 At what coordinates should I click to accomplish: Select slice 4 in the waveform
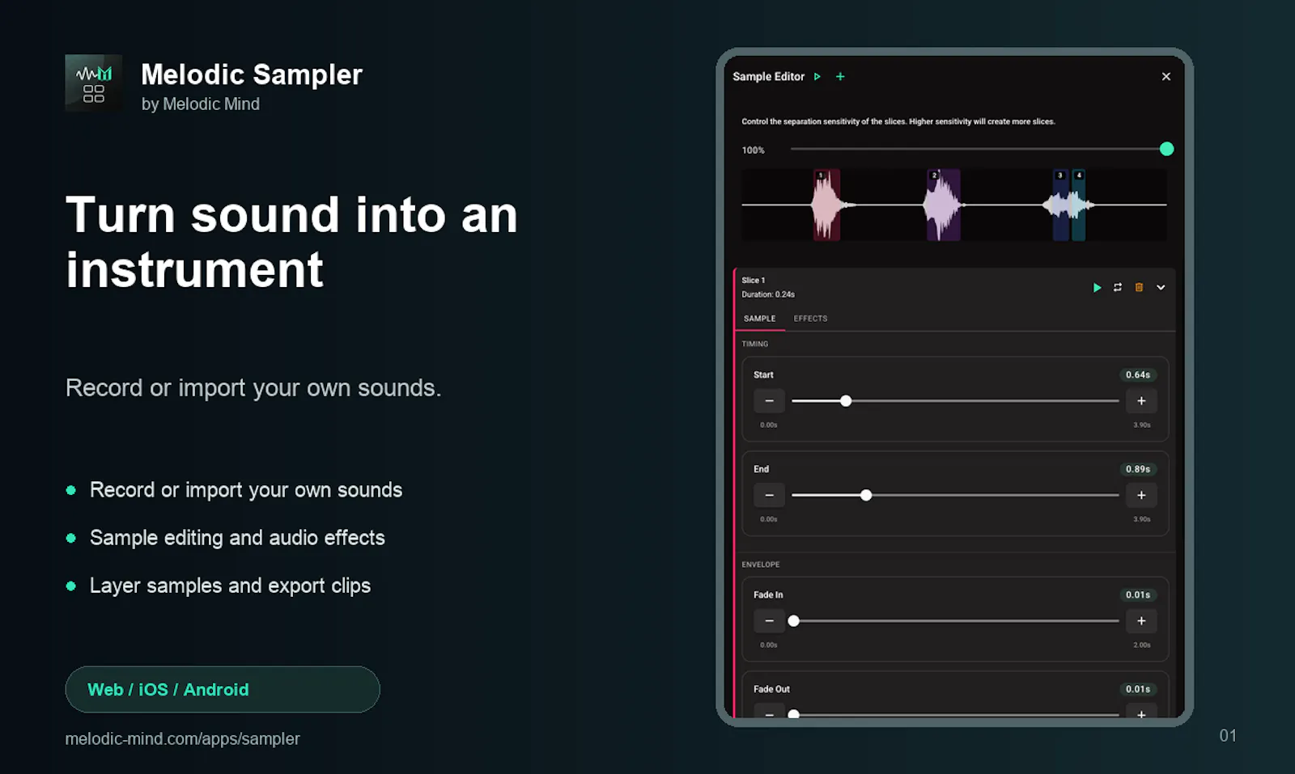[1078, 205]
